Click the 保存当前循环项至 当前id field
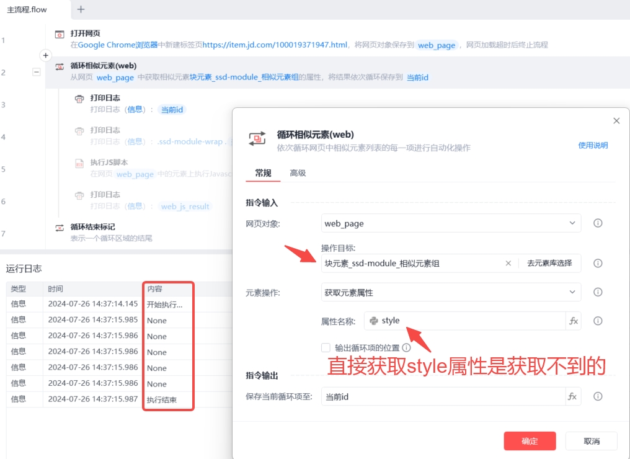This screenshot has width=630, height=459. coord(443,397)
